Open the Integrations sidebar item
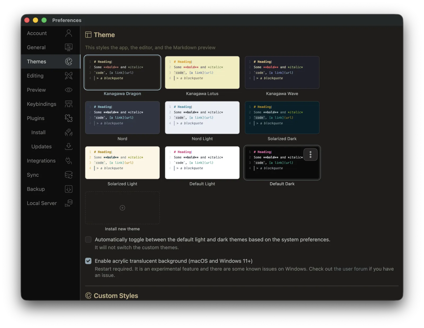 coord(50,161)
